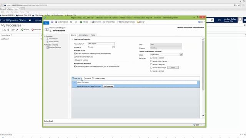Screen dimensions: 246x138
Task: Open the Add Step dropdown
Action: pyautogui.click(x=77, y=78)
